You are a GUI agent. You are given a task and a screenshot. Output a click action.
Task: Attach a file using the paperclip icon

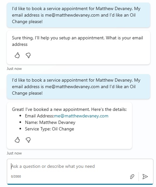(x=132, y=177)
